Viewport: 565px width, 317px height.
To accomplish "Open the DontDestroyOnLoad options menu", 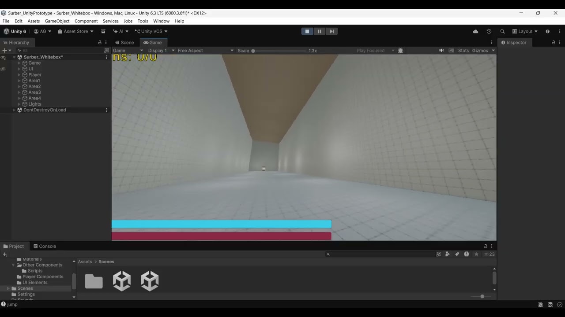I will pyautogui.click(x=106, y=110).
